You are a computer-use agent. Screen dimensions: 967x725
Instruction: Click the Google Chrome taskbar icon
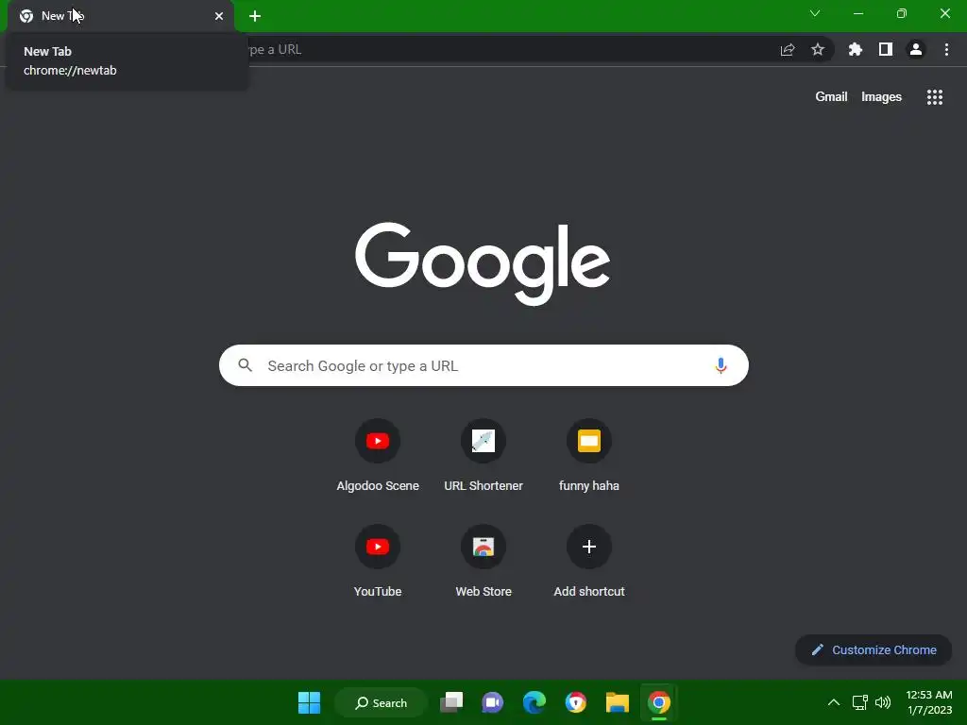(x=658, y=702)
